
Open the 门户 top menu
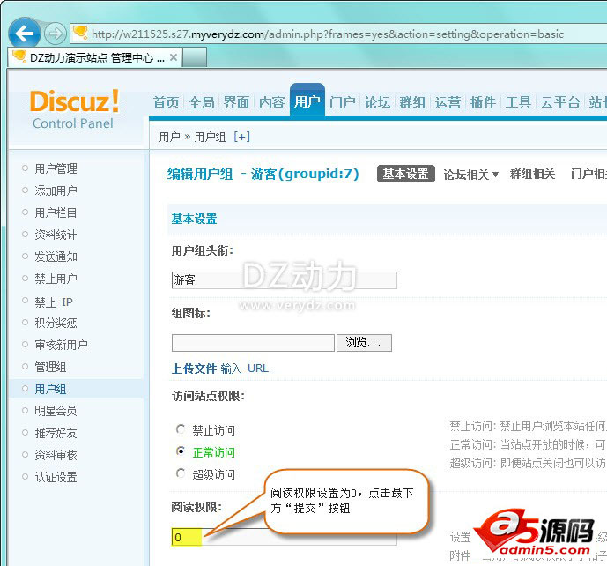coord(342,102)
